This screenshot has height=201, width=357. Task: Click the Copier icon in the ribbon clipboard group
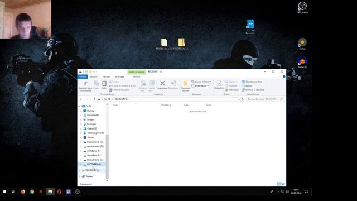(97, 85)
